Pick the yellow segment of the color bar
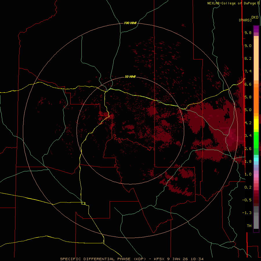261x261 pixels. (x=256, y=124)
